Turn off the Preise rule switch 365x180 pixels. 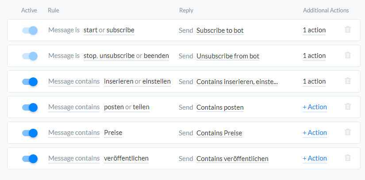pyautogui.click(x=30, y=133)
